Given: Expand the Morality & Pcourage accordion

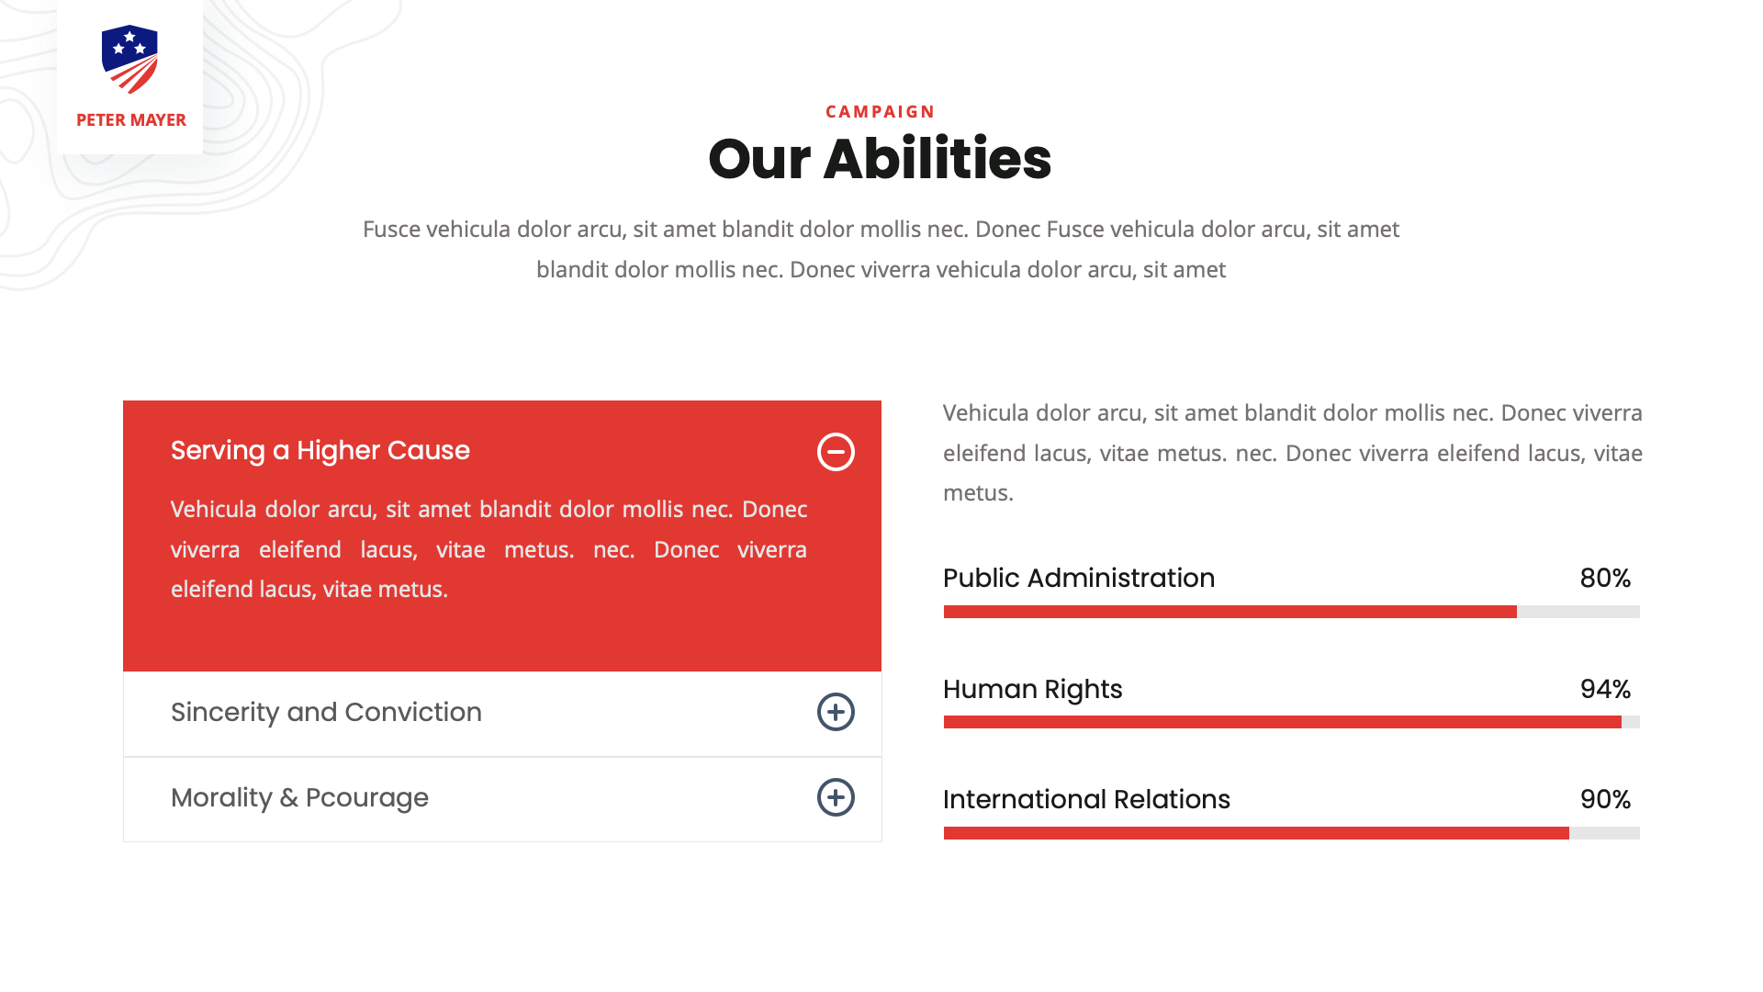Looking at the screenshot, I should tap(299, 797).
